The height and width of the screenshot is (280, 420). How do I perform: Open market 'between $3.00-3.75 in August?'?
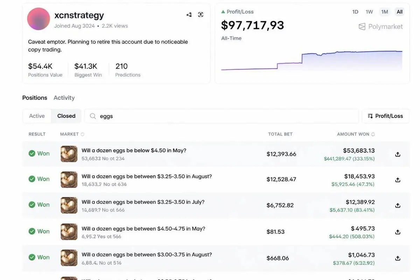pos(147,255)
